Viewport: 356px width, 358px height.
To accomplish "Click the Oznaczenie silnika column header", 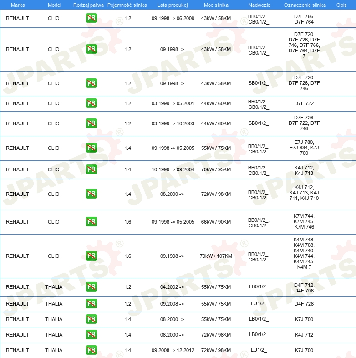I will click(x=305, y=5).
